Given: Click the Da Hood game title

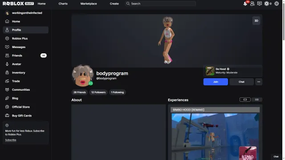Looking at the screenshot, I should click(221, 69).
